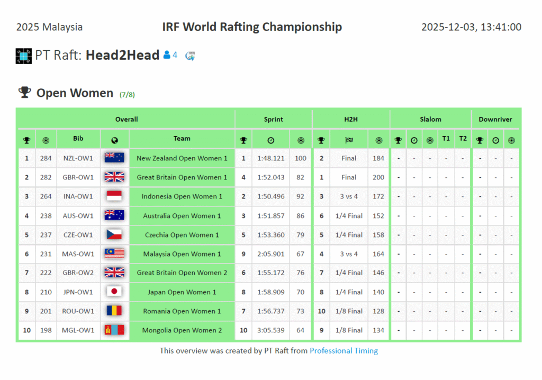Select the Downriver discipline header
Image resolution: width=542 pixels, height=380 pixels.
(495, 119)
